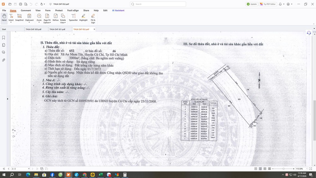This screenshot has height=178, width=316.
Task: Pick the Highlight tool
Action: (x=83, y=18)
